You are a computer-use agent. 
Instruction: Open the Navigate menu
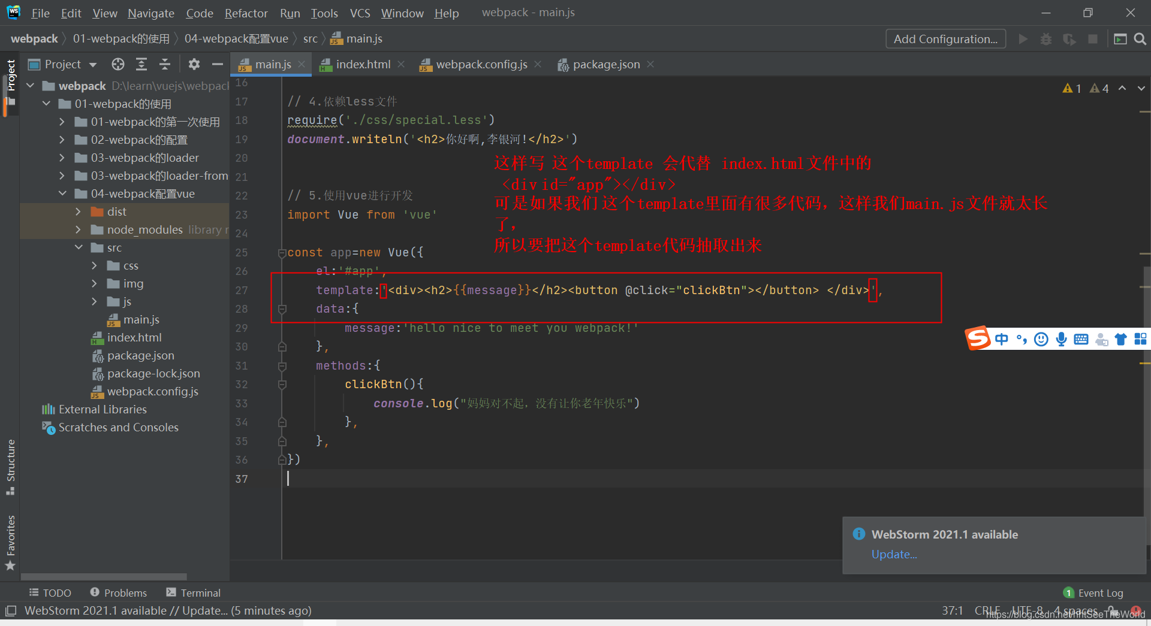coord(150,13)
